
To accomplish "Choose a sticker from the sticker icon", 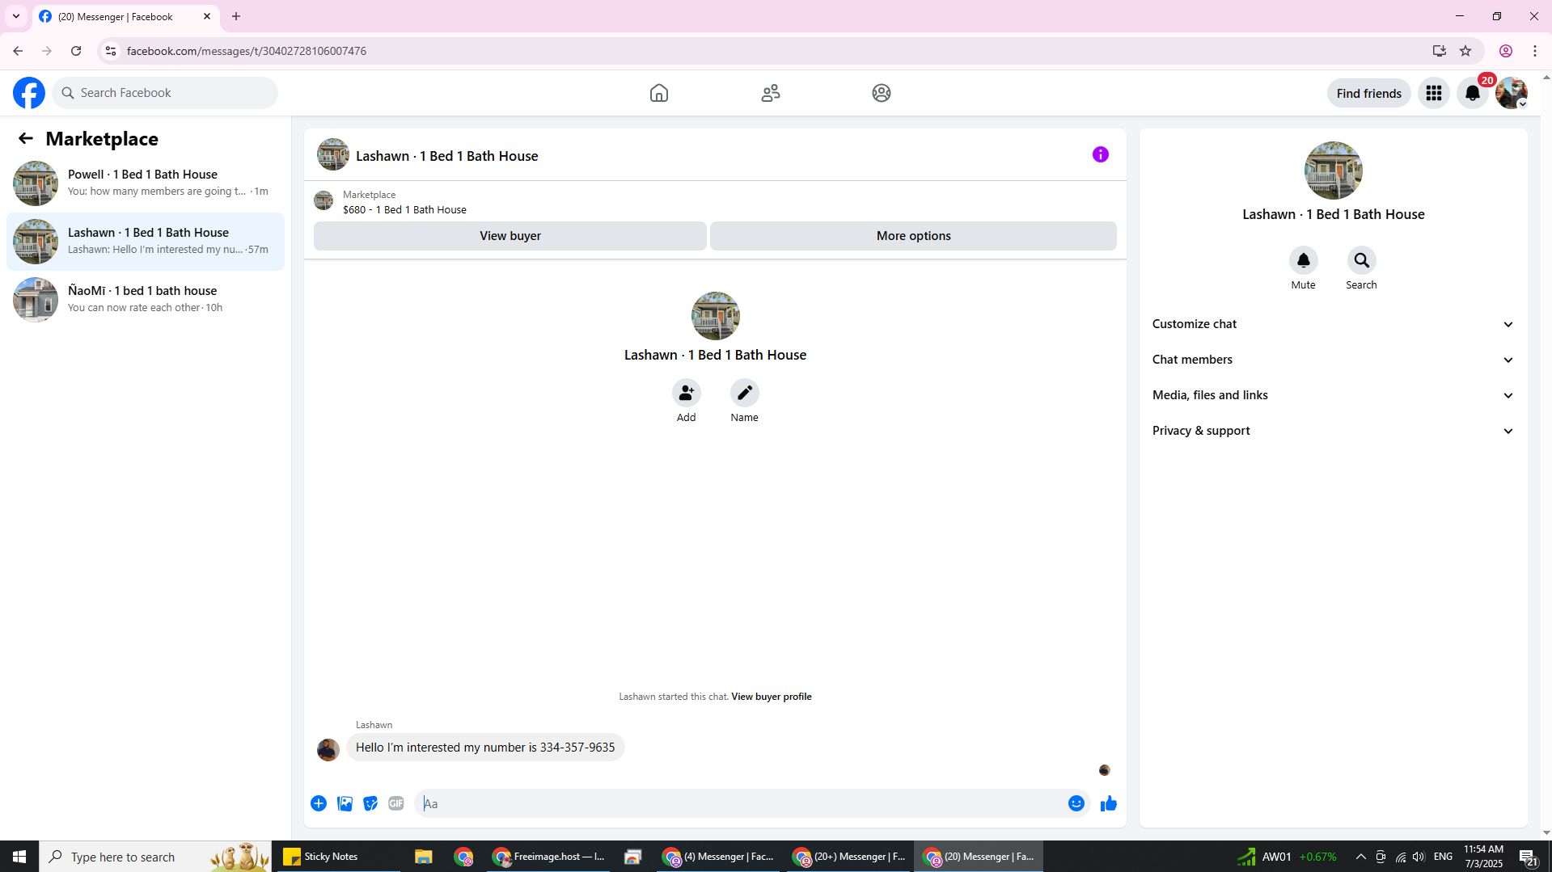I will (x=370, y=803).
